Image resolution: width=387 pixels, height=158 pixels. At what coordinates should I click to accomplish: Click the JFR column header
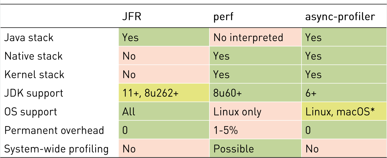pos(132,17)
